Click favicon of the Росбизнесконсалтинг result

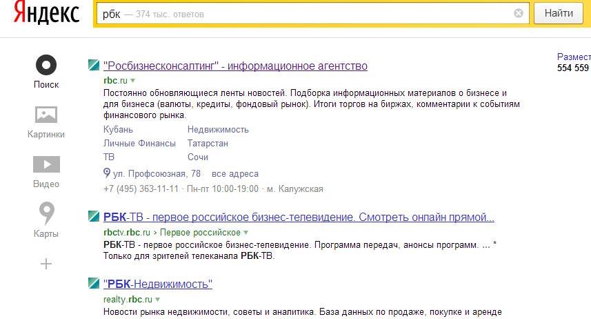[x=94, y=65]
